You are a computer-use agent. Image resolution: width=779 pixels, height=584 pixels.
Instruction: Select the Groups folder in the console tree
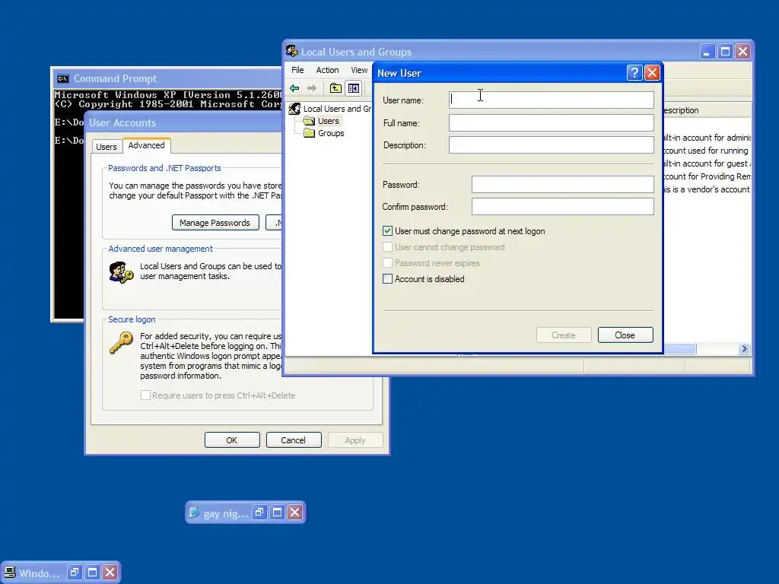pyautogui.click(x=324, y=133)
